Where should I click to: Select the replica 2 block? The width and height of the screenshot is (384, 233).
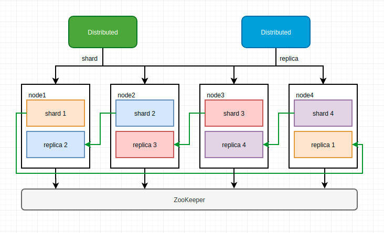(x=56, y=145)
